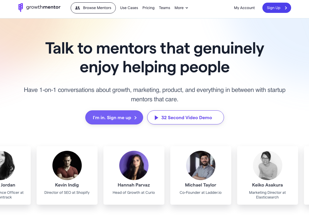Click the chevron in I'm in button
Viewport: 309px width, 219px height.
(x=135, y=118)
